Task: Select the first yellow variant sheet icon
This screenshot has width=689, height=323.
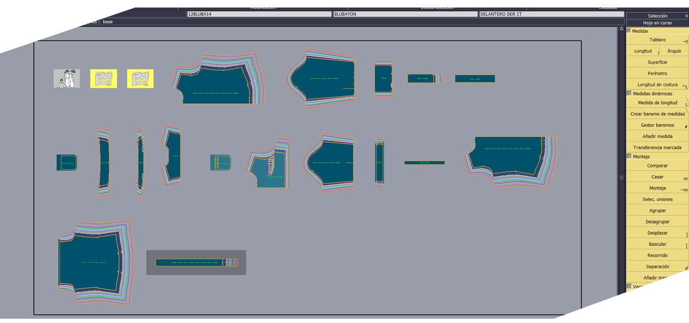Action: pyautogui.click(x=103, y=79)
